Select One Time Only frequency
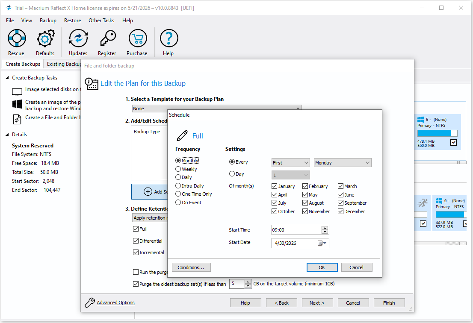 pos(194,194)
